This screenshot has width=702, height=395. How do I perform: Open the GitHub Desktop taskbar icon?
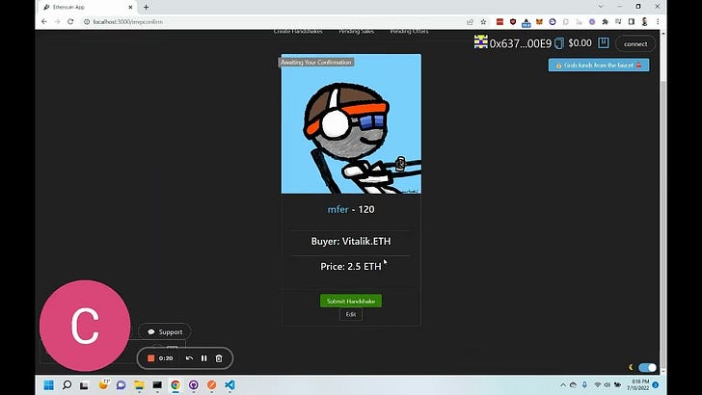[194, 384]
